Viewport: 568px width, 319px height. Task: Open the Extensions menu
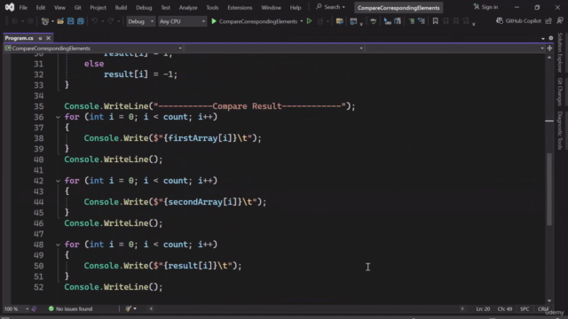click(240, 7)
